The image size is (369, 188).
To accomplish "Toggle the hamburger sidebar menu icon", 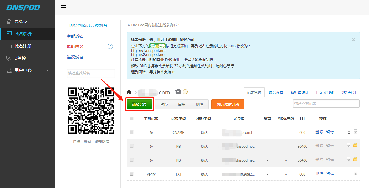I will point(63,8).
